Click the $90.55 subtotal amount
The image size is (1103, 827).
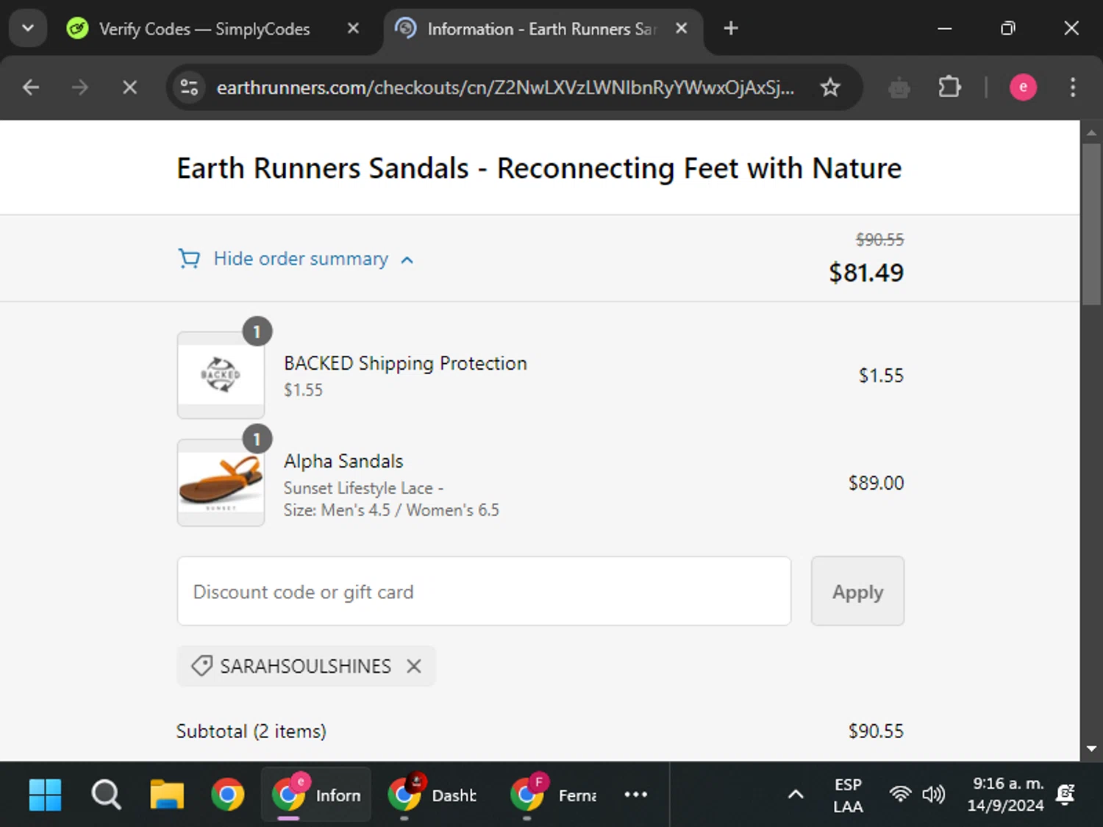click(876, 731)
